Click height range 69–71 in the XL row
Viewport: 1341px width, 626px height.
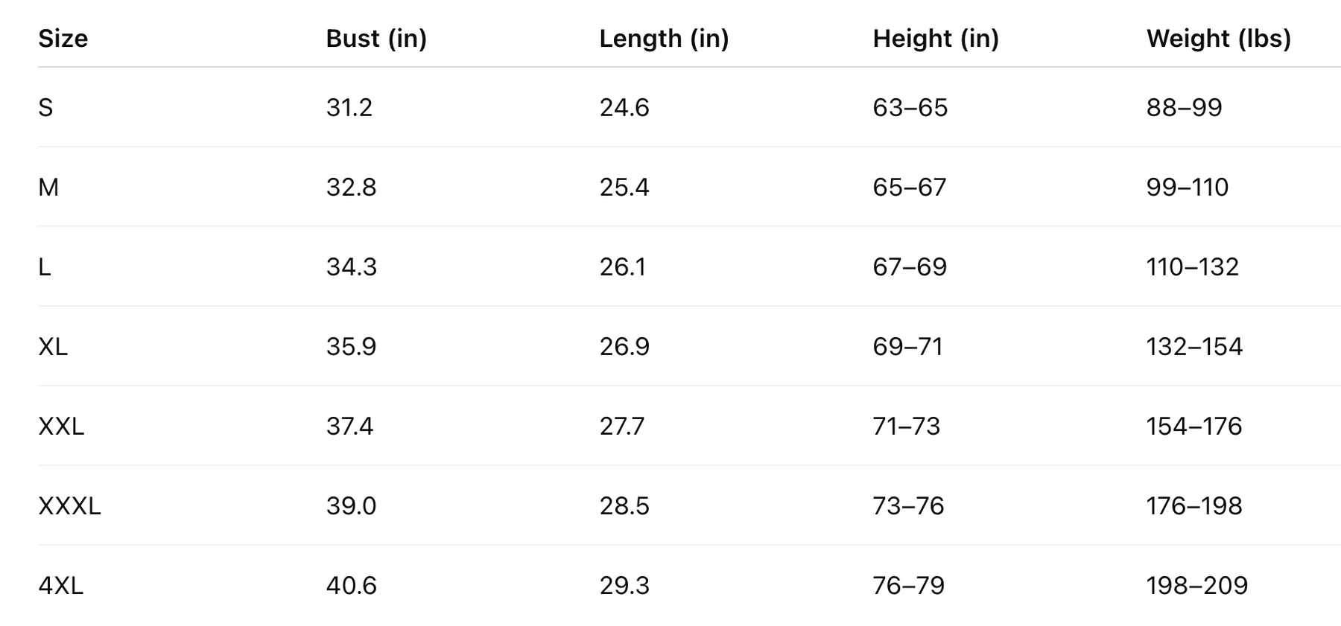click(x=908, y=347)
